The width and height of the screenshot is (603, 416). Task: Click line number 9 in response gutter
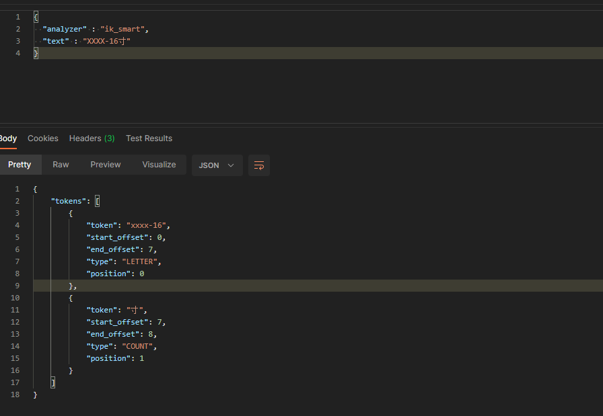click(17, 286)
